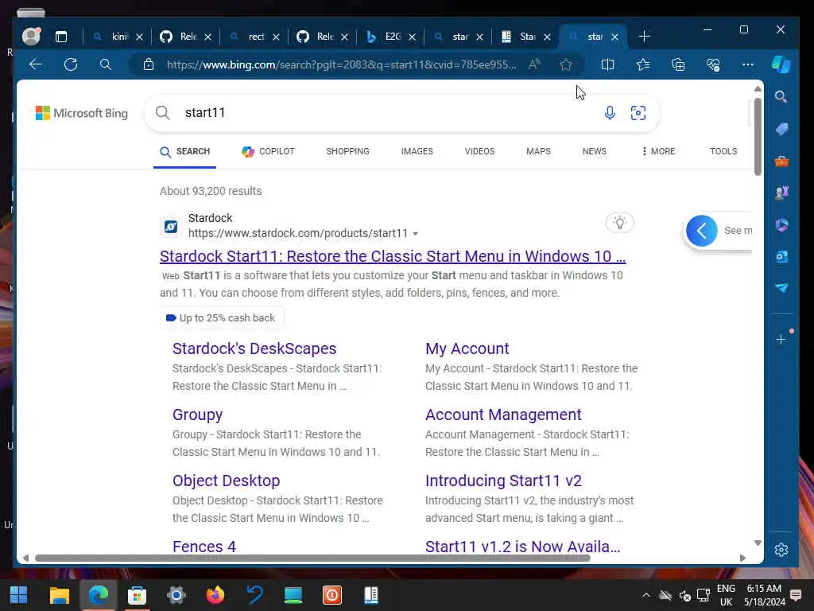Open a new browser tab
The height and width of the screenshot is (611, 814).
(644, 37)
